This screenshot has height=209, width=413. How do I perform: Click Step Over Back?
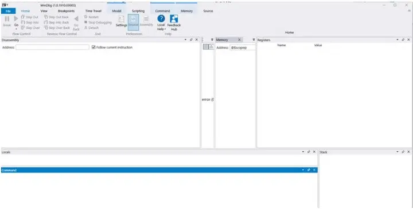[x=57, y=27]
